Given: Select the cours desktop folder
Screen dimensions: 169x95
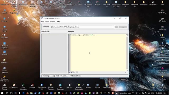Looking at the screenshot, I should 162,3.
